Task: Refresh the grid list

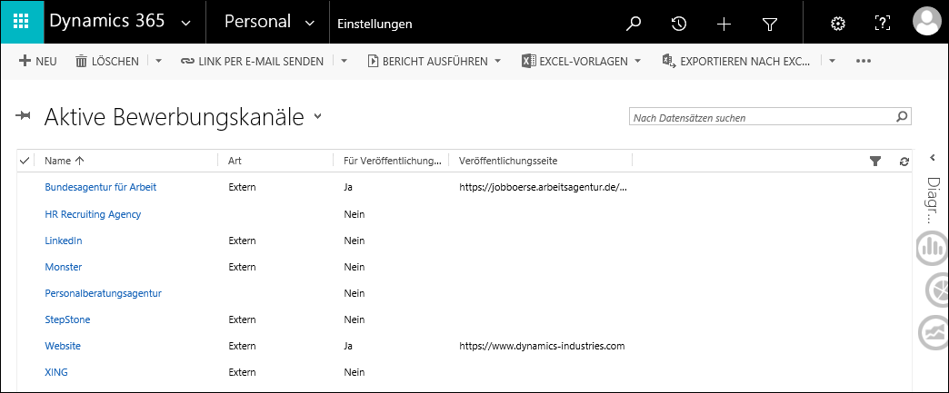Action: pyautogui.click(x=904, y=162)
